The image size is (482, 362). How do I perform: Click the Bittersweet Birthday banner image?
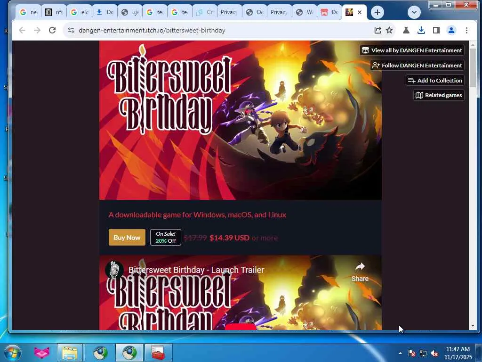(241, 120)
